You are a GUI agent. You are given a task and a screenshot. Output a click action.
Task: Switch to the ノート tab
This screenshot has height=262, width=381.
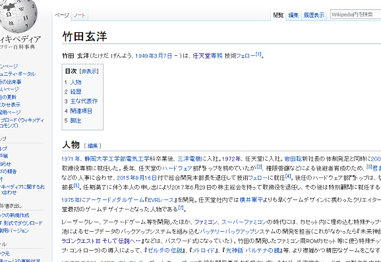click(x=80, y=15)
